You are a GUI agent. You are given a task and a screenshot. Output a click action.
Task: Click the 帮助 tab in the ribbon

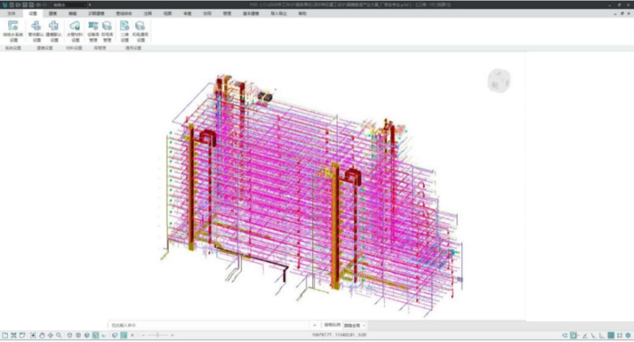click(303, 13)
